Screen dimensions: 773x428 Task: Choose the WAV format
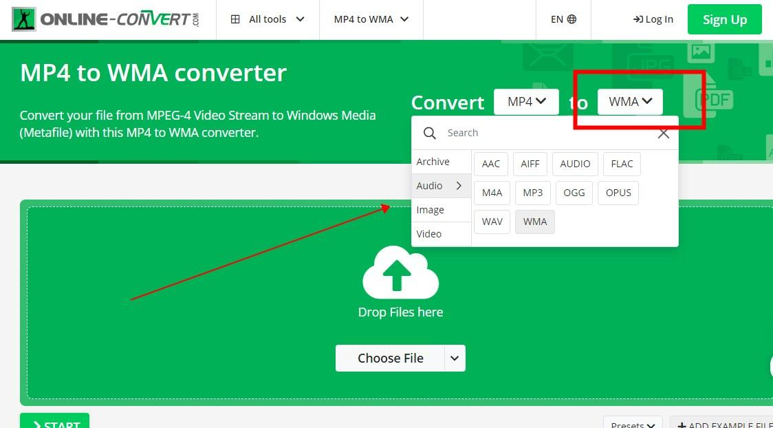click(492, 222)
